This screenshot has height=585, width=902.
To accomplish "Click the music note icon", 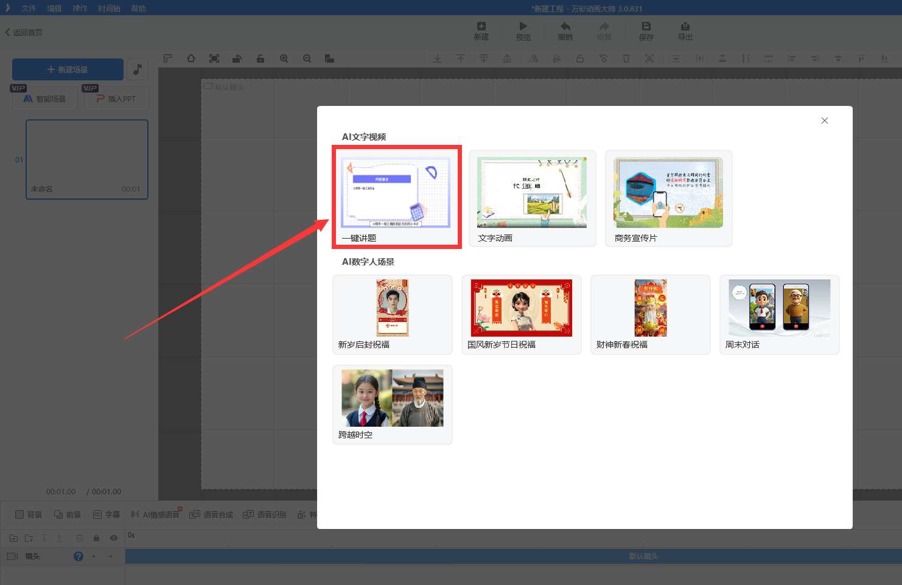I will tap(138, 69).
